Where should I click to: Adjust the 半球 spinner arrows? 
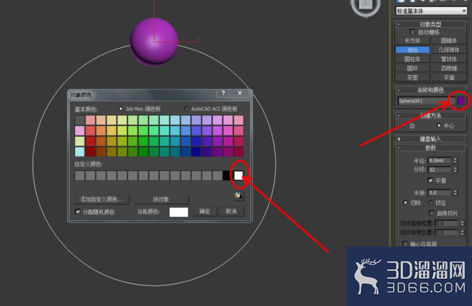pos(455,193)
